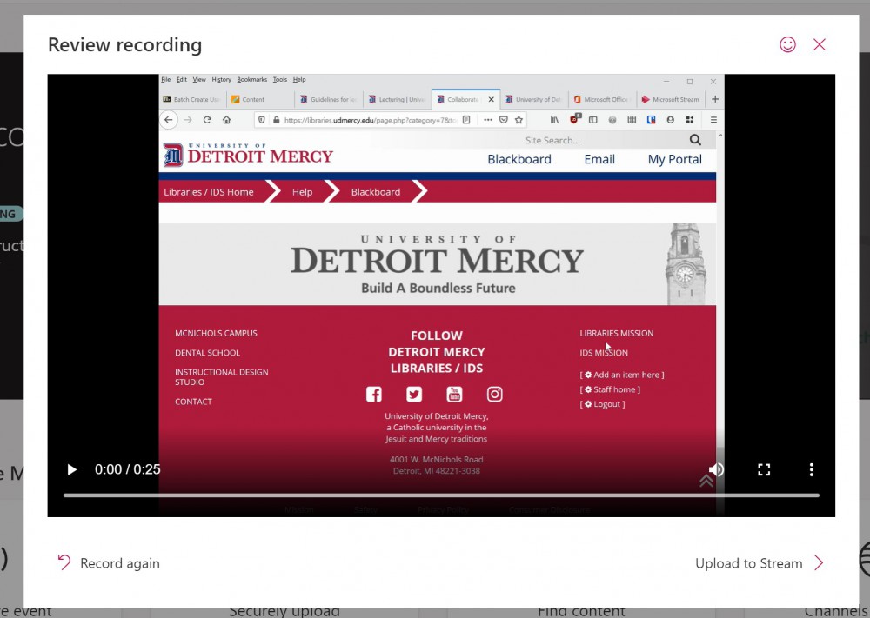Image resolution: width=870 pixels, height=618 pixels.
Task: Open the page actions ellipsis in the address bar
Action: pyautogui.click(x=487, y=119)
